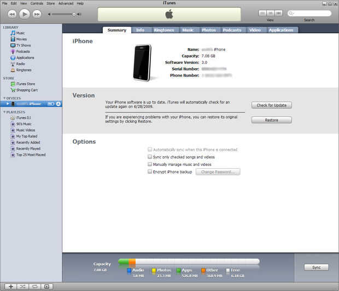The height and width of the screenshot is (291, 339).
Task: Click the Previous track rewind button
Action: [x=12, y=14]
